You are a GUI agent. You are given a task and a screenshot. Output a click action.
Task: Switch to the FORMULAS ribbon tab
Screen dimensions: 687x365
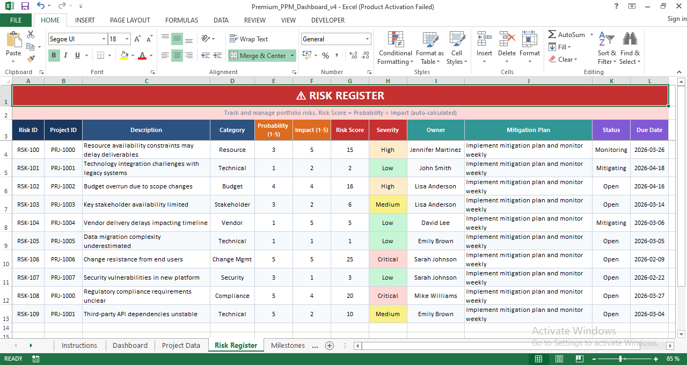coord(181,20)
